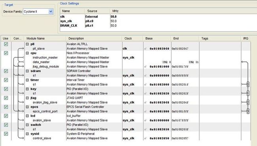This screenshot has width=257, height=146.
Task: Uncheck the Use checkbox for timer
Action: pyautogui.click(x=6, y=80)
